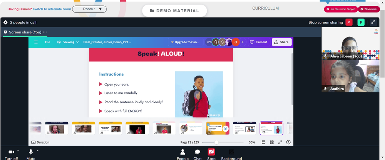Expand the call to fullscreen

373,22
